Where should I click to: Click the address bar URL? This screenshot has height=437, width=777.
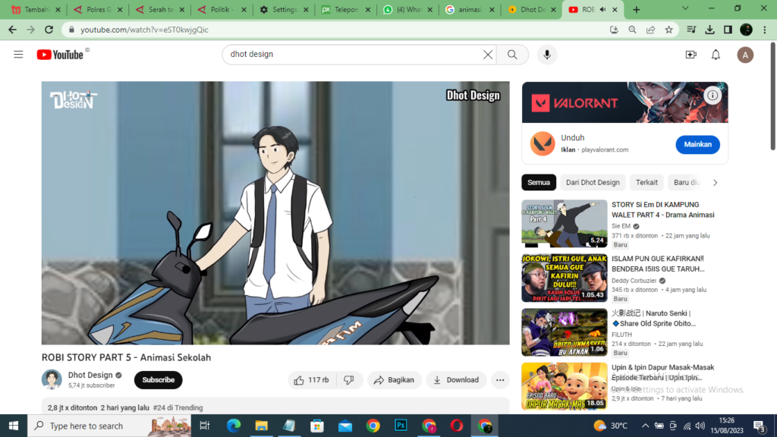pyautogui.click(x=144, y=30)
